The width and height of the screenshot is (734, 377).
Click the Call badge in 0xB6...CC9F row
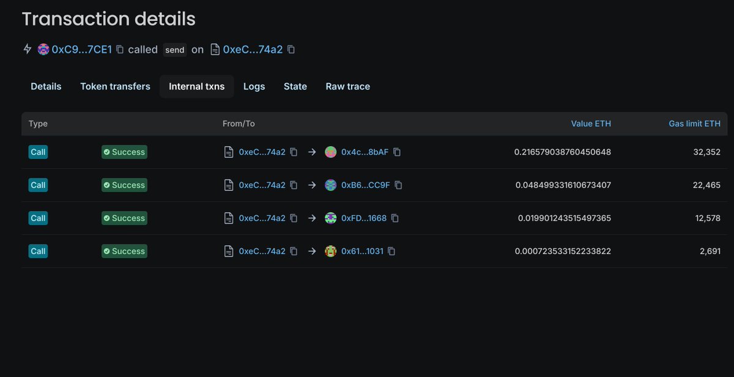click(x=38, y=185)
